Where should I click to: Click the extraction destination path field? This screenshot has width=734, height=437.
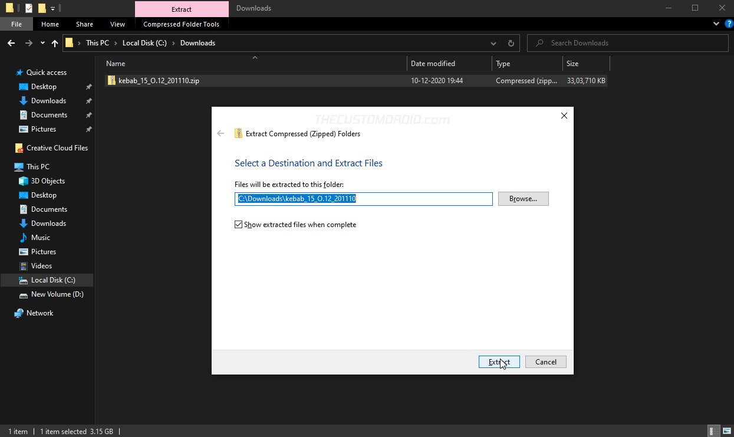coord(363,199)
